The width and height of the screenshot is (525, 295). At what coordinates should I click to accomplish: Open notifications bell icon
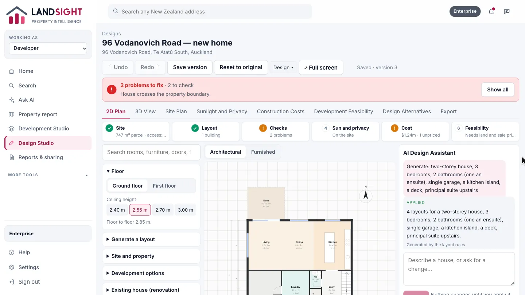491,11
